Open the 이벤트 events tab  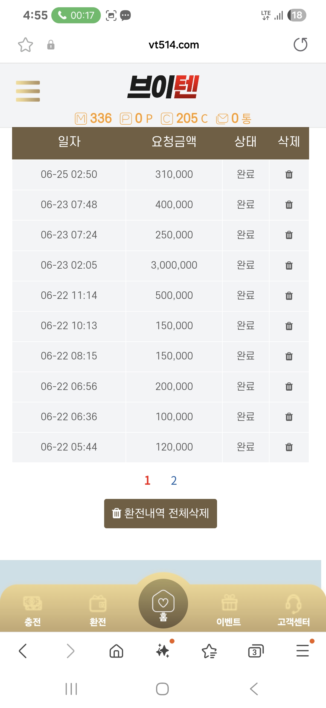229,610
